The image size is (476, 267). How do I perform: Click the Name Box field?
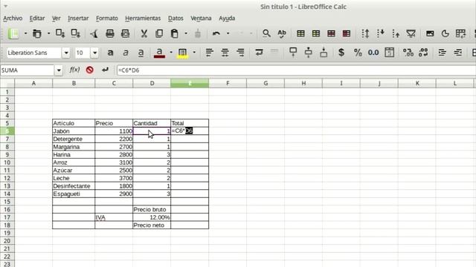tap(28, 70)
